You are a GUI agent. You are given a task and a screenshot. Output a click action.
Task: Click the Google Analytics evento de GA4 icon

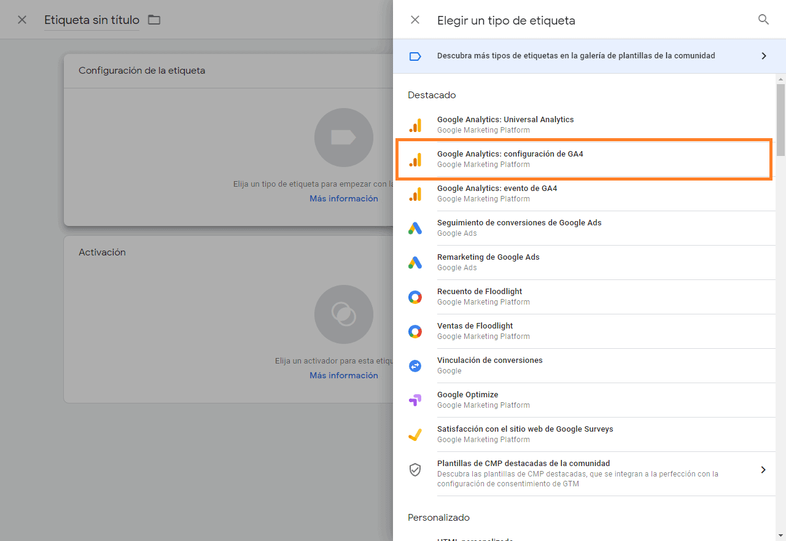coord(416,193)
